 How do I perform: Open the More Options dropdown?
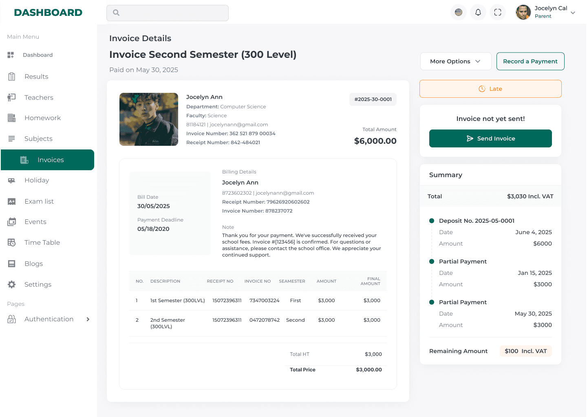coord(455,61)
